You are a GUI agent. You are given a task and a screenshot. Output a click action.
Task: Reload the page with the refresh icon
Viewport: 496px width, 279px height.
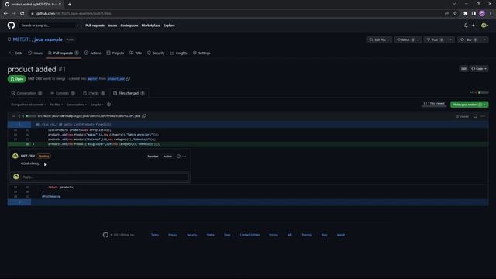22,14
